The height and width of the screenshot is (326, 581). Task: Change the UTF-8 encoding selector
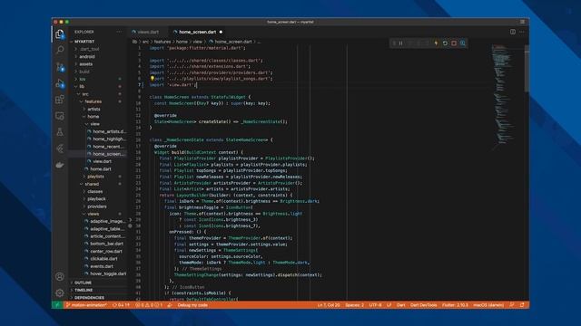click(375, 305)
